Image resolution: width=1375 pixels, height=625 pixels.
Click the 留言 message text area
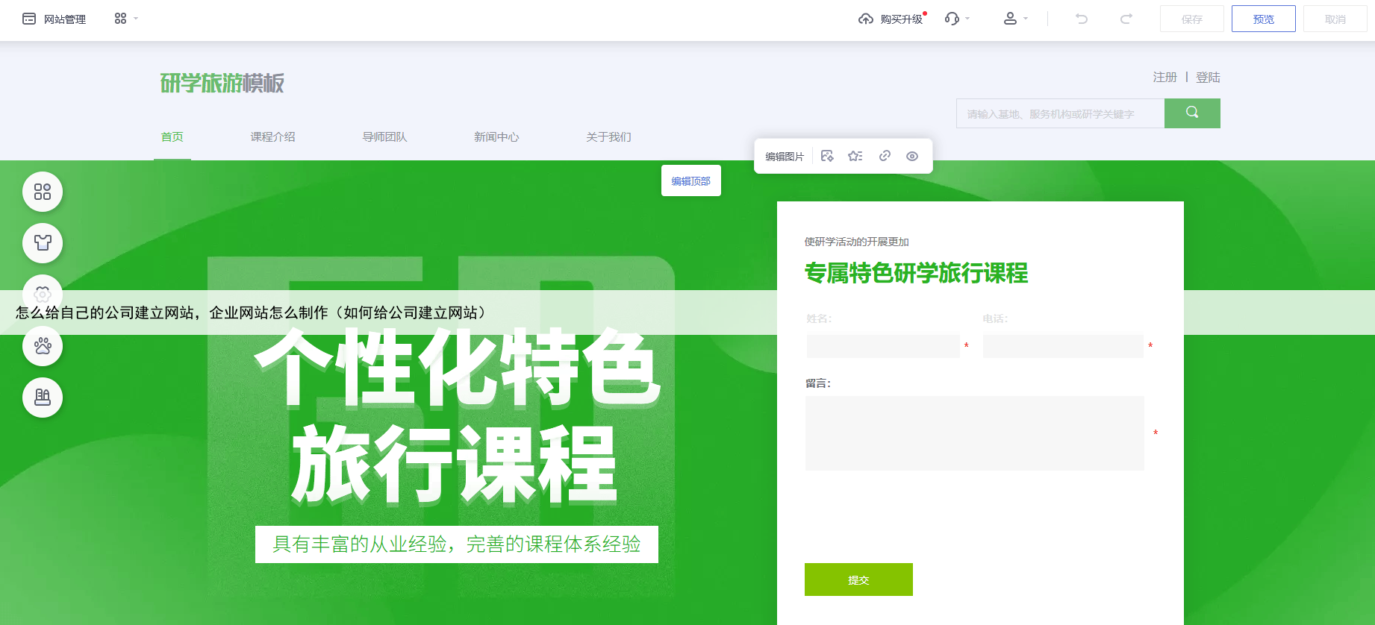click(x=974, y=433)
